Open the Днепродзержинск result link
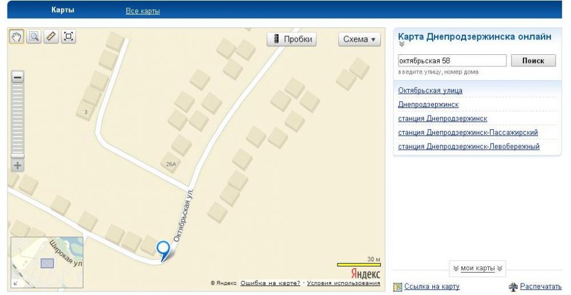Image resolution: width=571 pixels, height=295 pixels. coord(428,104)
